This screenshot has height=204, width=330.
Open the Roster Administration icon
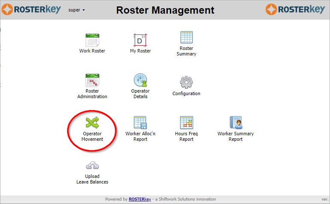(x=92, y=80)
